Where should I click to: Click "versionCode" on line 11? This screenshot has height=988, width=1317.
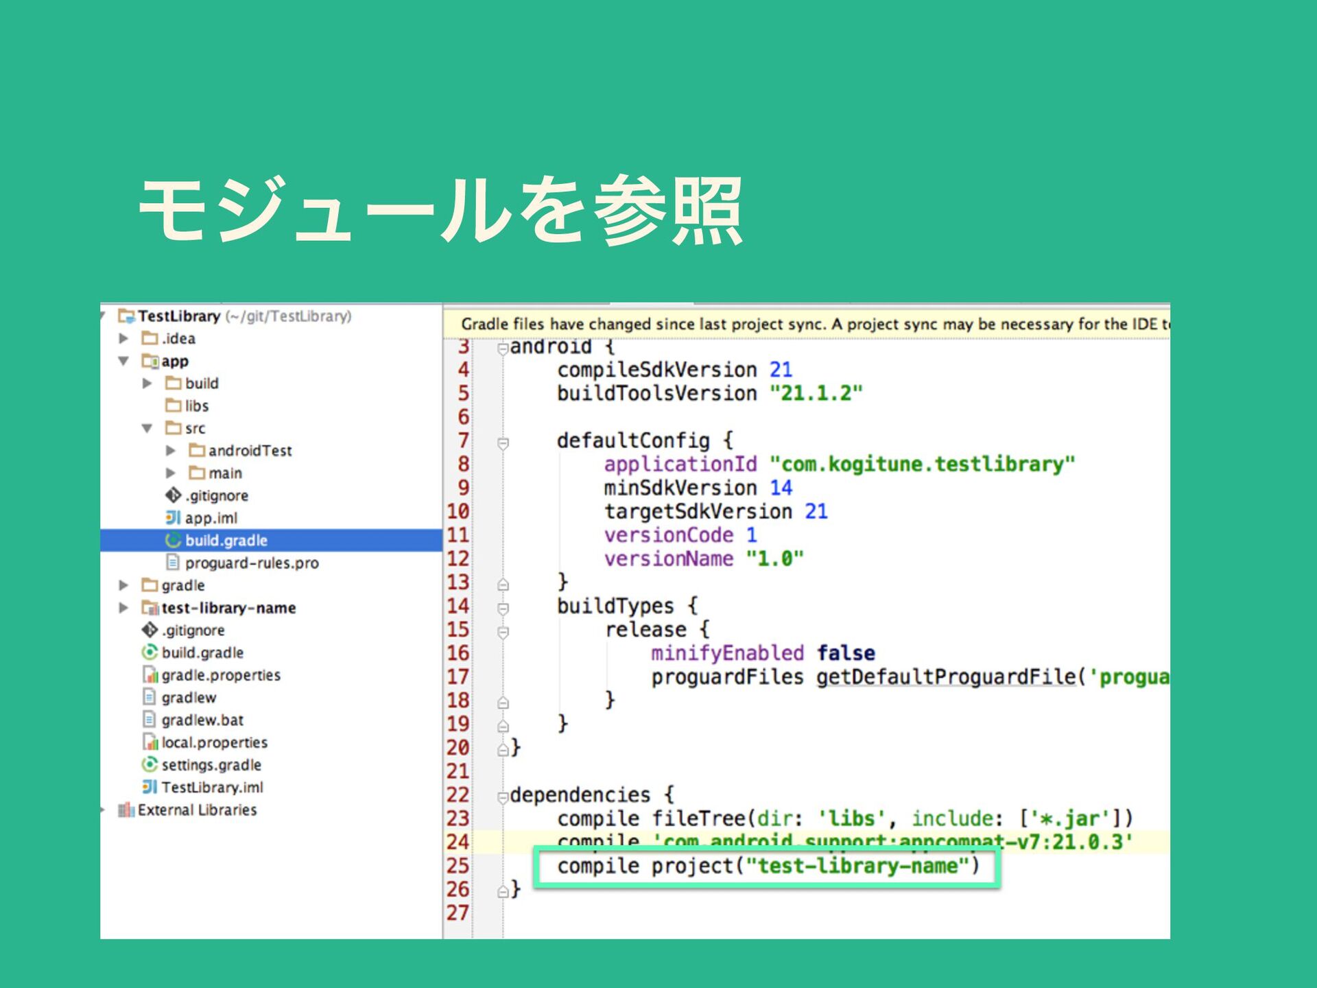(669, 535)
